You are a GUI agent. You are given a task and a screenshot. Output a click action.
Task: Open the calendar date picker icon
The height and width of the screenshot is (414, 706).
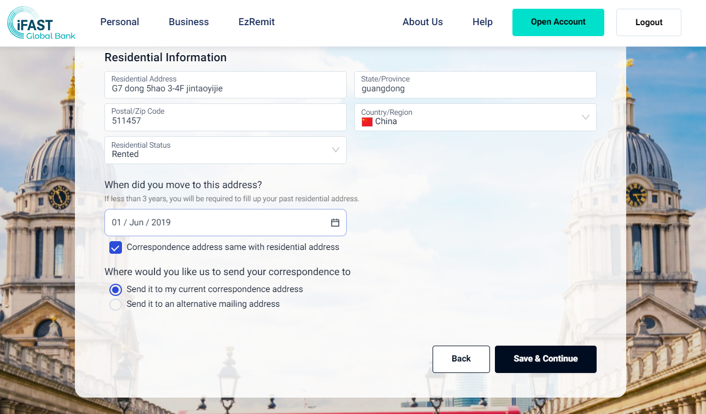pos(335,223)
